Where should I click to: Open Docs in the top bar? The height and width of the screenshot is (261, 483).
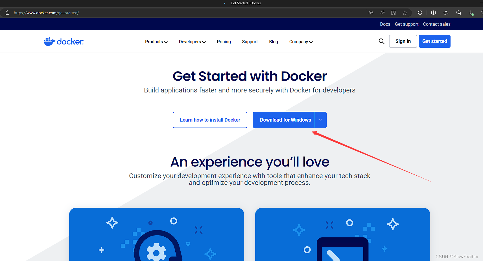(385, 24)
